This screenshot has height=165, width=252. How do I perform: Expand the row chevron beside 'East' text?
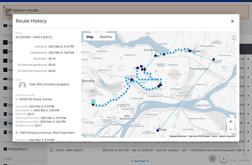click(248, 141)
